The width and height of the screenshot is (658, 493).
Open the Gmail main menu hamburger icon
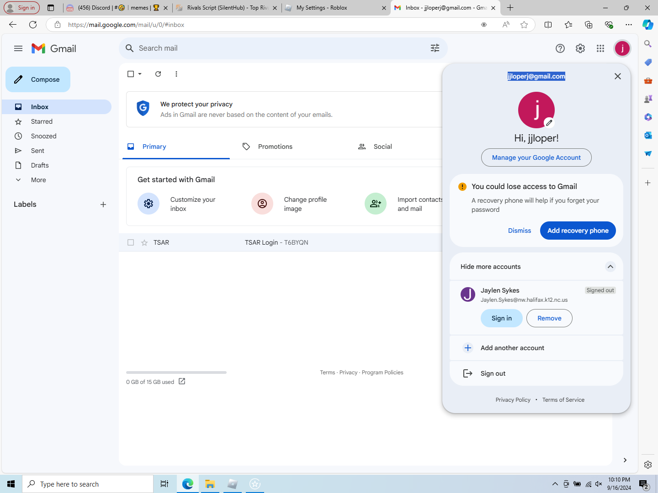coord(18,48)
